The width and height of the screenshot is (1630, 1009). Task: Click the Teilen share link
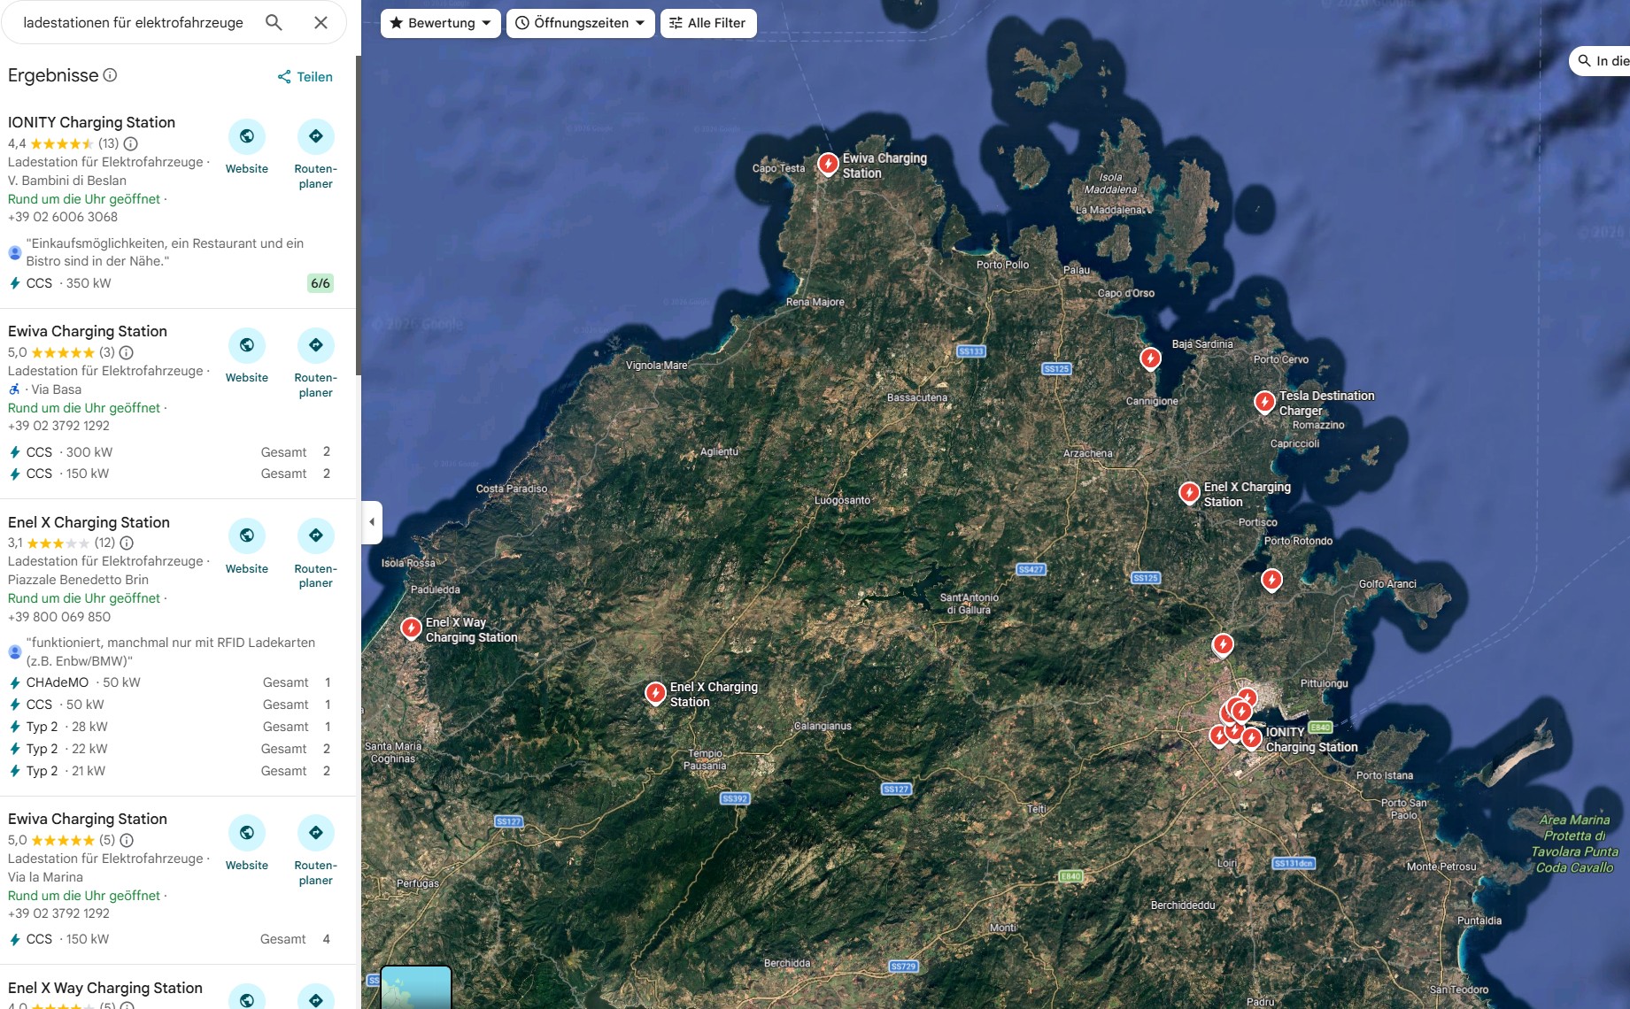pyautogui.click(x=305, y=77)
